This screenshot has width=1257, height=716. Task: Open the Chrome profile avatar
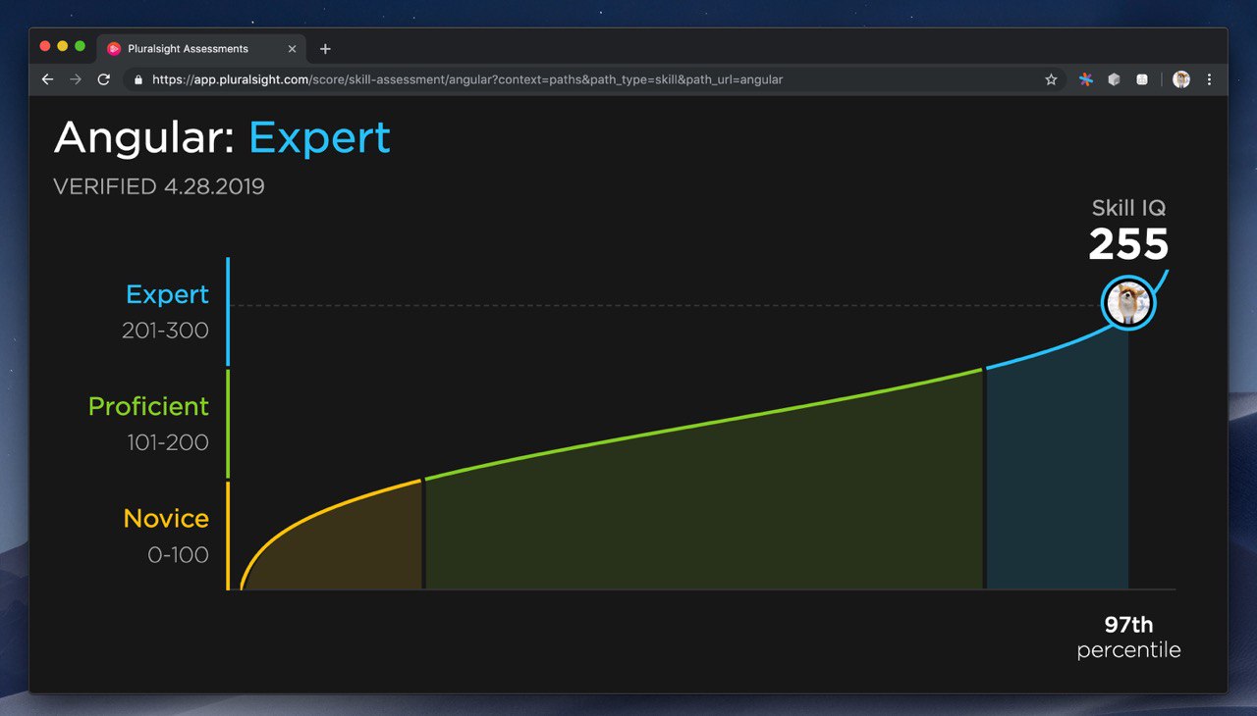[1181, 79]
